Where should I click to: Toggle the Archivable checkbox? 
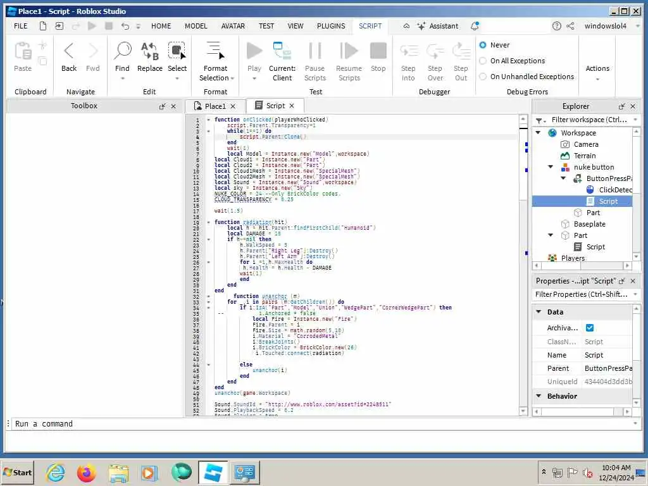click(590, 328)
